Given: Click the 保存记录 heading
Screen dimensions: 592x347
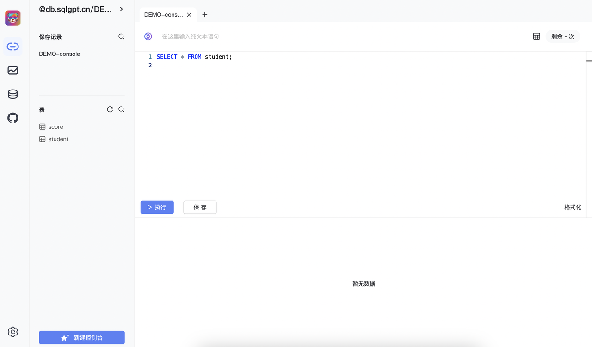Looking at the screenshot, I should coord(50,37).
